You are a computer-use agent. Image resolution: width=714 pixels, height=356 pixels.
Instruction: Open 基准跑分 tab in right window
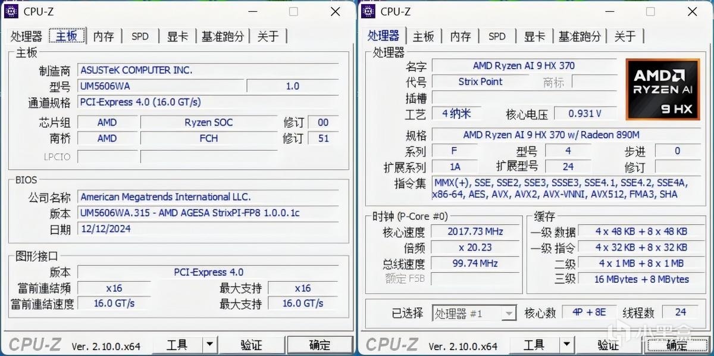[580, 36]
